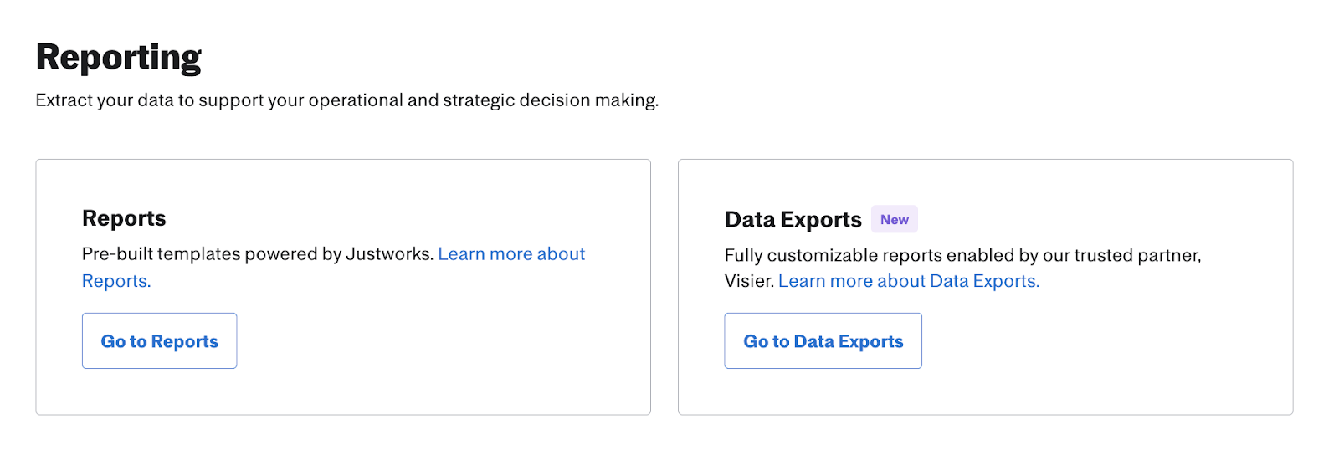The image size is (1339, 470).
Task: Click the Reports card title
Action: click(124, 218)
